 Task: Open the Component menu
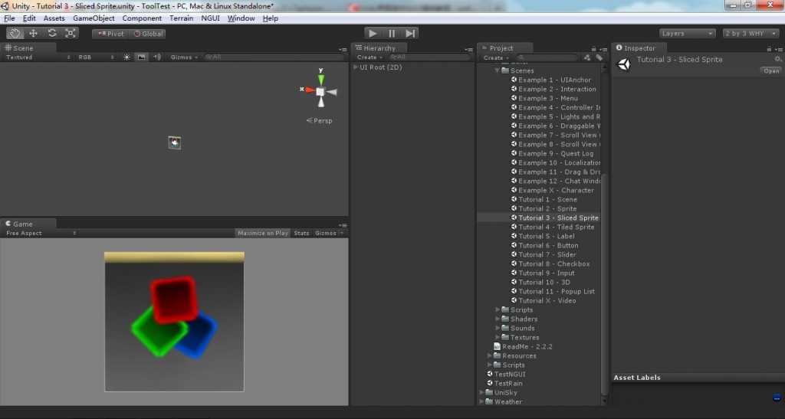coord(142,18)
